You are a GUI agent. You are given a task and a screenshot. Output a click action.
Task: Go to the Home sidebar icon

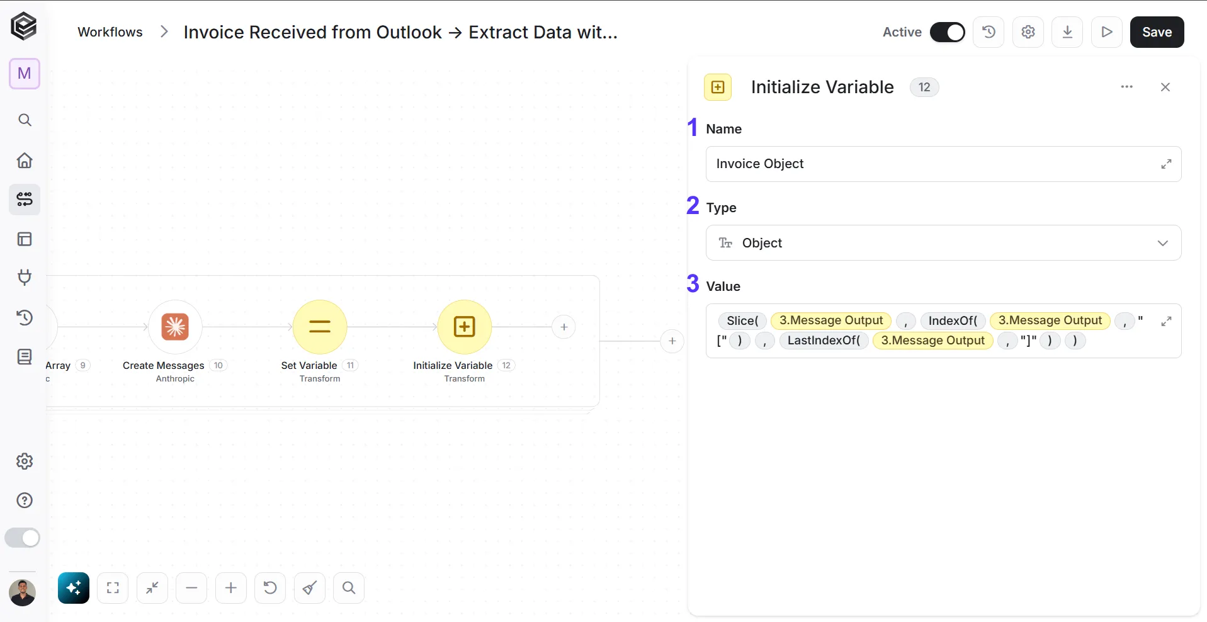click(x=25, y=160)
